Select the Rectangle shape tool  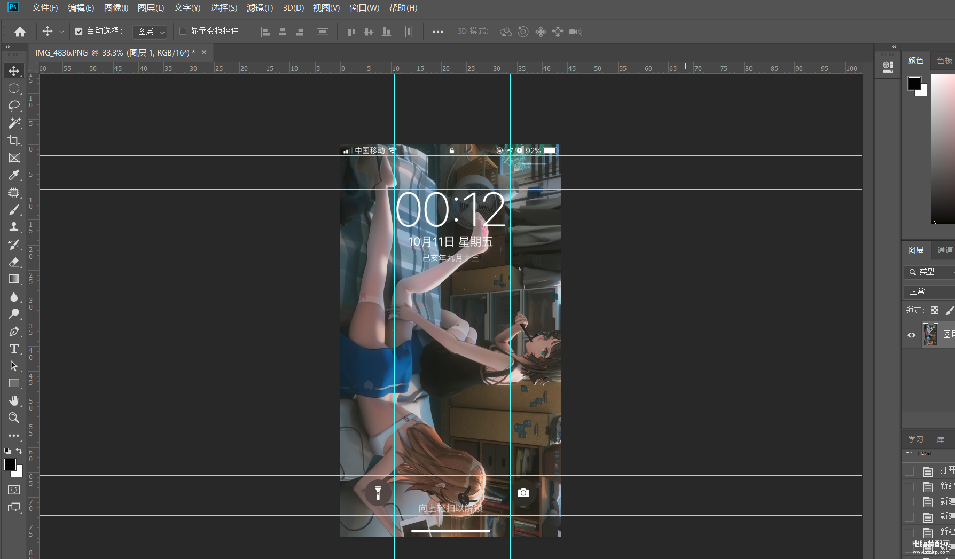pyautogui.click(x=14, y=383)
